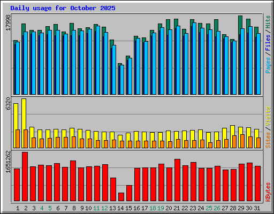Click the 6320 visits axis value
Screen dimensions: 274x214
tap(8, 104)
